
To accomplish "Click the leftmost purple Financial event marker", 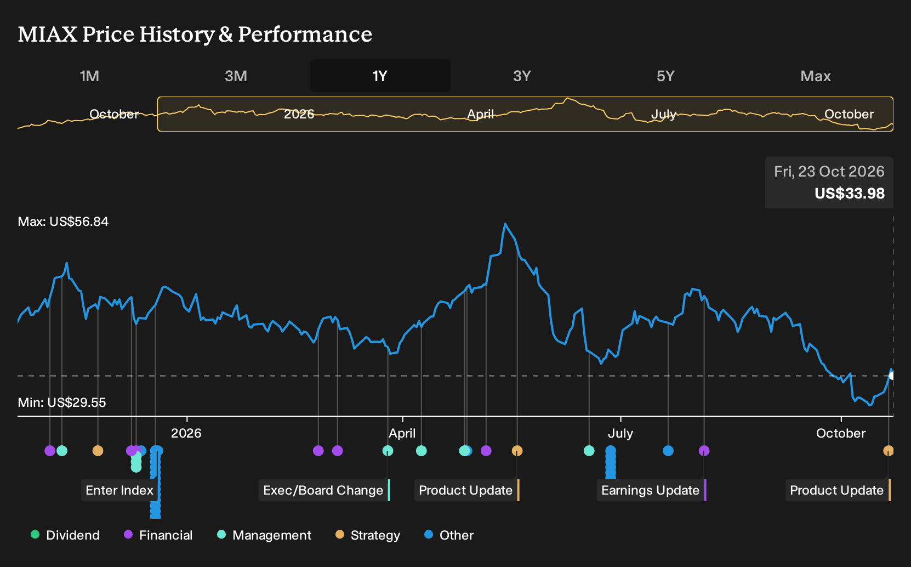I will (x=50, y=451).
